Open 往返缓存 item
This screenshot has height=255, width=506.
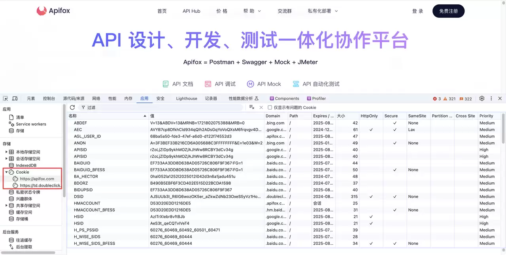(21, 240)
